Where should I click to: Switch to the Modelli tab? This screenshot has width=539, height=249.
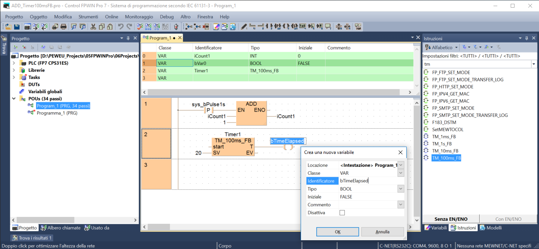[x=491, y=228]
